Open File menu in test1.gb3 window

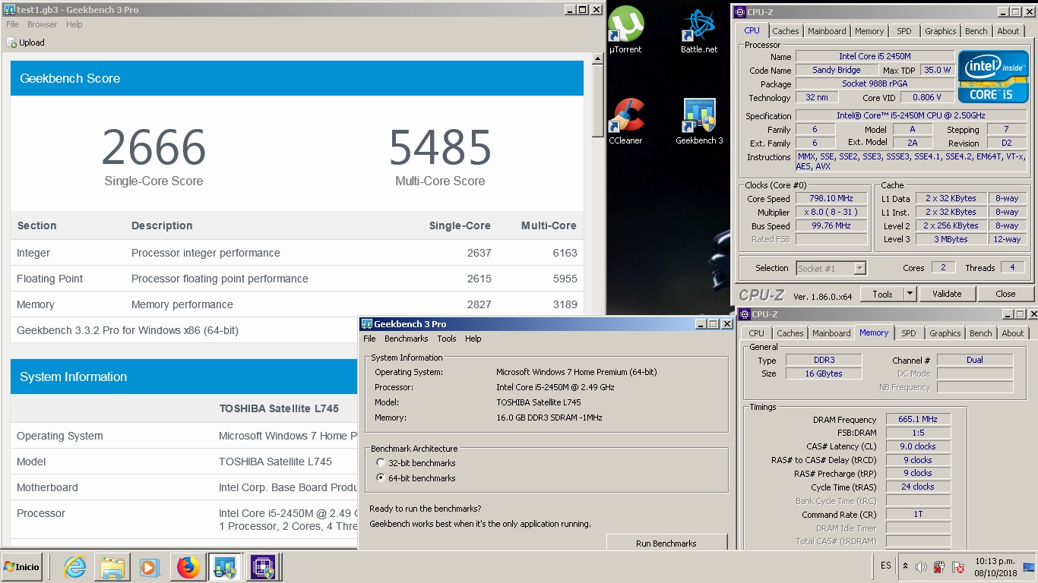pos(12,24)
